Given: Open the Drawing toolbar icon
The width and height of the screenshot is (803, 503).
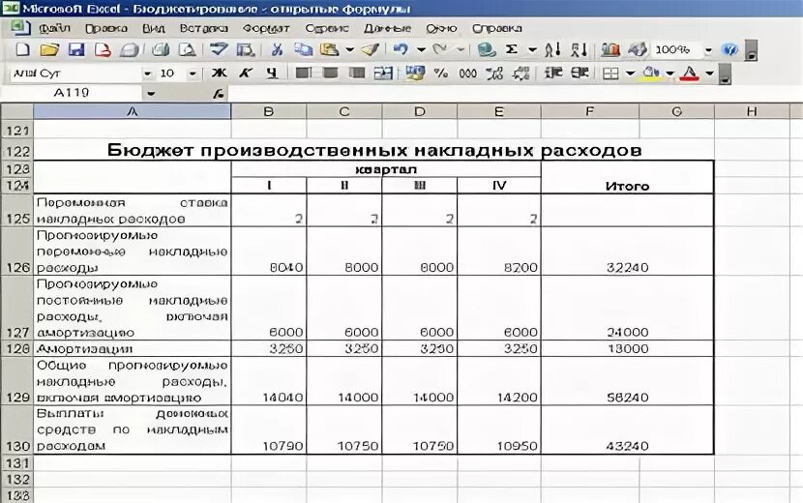Looking at the screenshot, I should click(637, 49).
